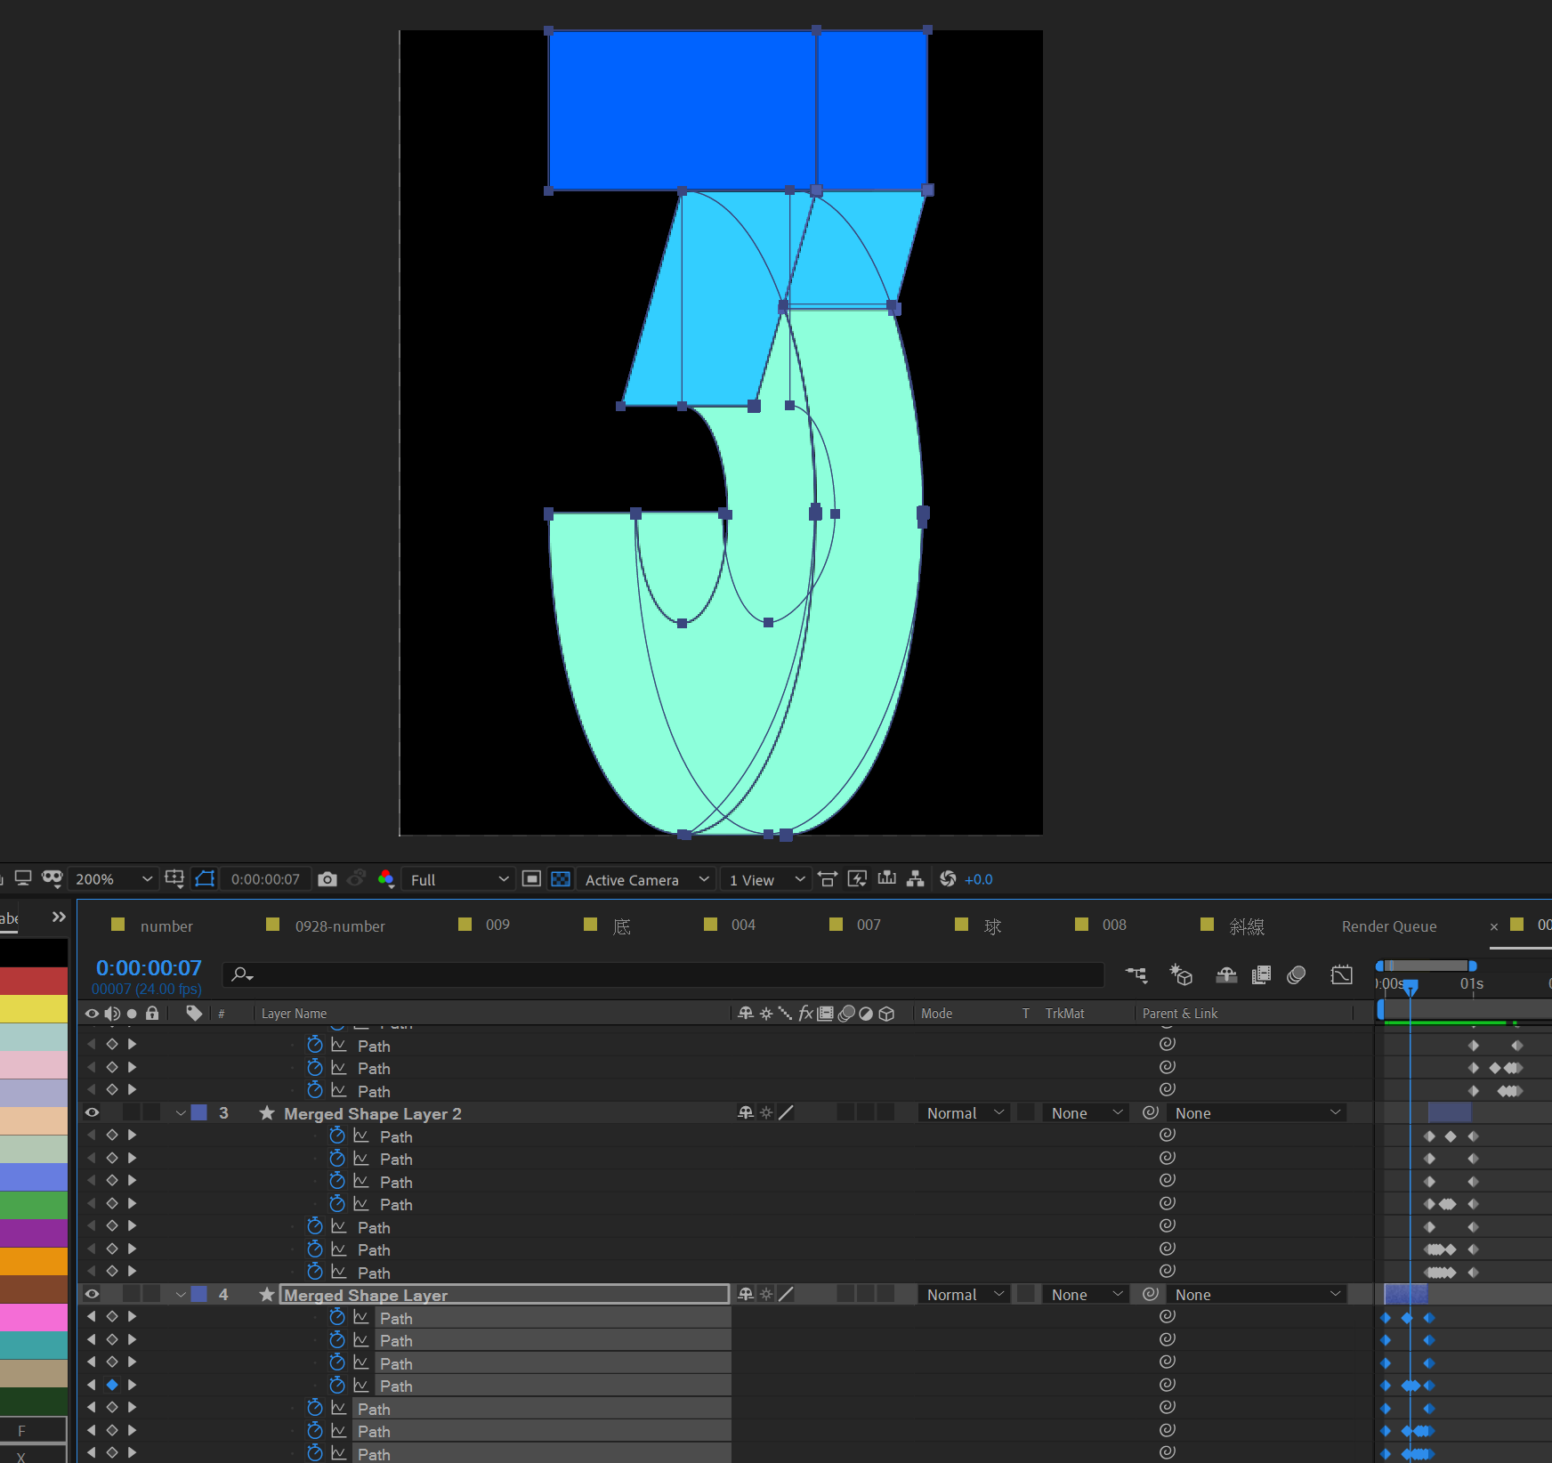Screen dimensions: 1552x1463
Task: Click the Fast Previews icon
Action: (857, 879)
